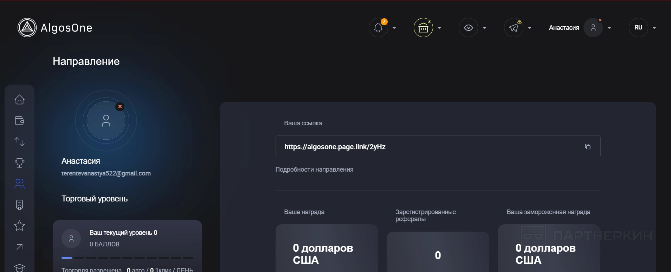Click the registered referrals count 0
Image resolution: width=671 pixels, height=272 pixels.
438,255
